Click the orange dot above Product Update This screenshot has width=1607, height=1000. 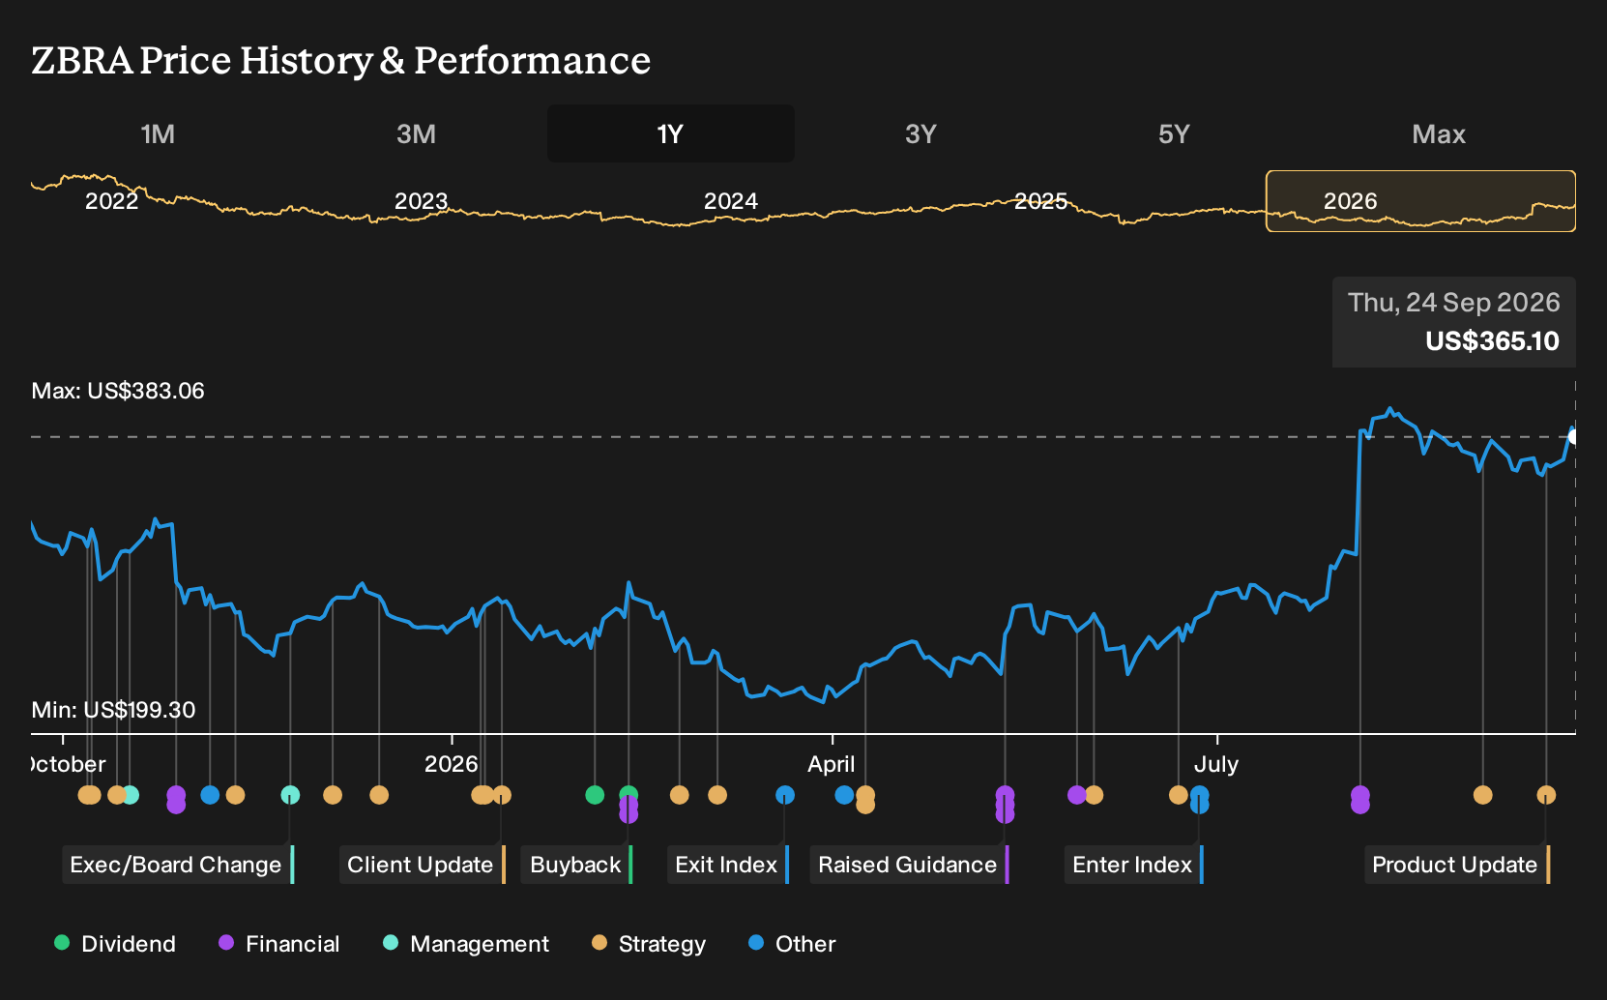pyautogui.click(x=1546, y=795)
